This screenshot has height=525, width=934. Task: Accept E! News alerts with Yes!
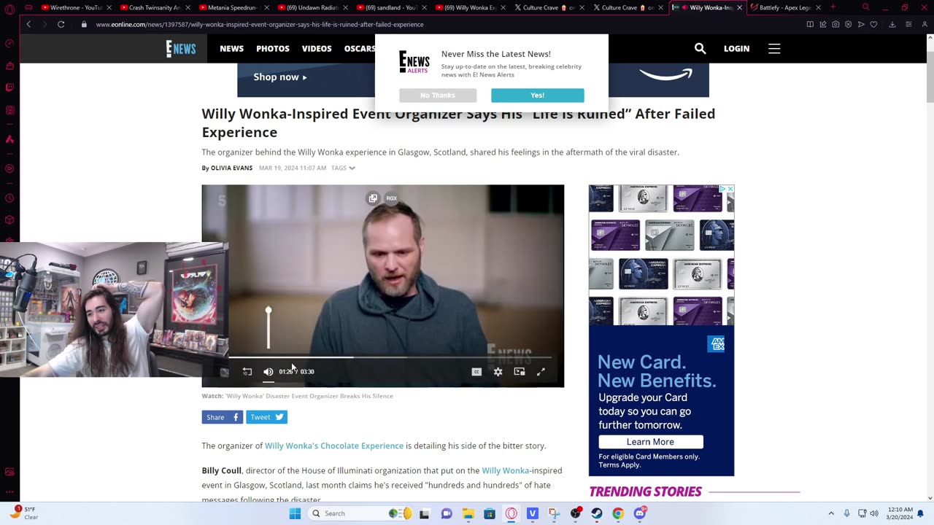537,96
